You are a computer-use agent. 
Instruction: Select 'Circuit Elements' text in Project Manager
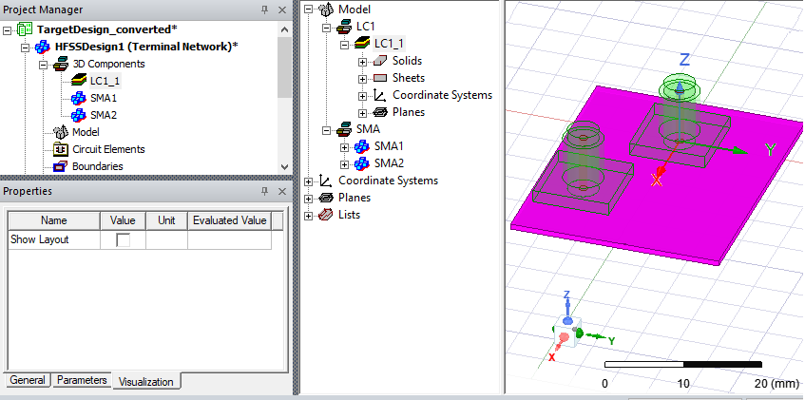click(108, 149)
